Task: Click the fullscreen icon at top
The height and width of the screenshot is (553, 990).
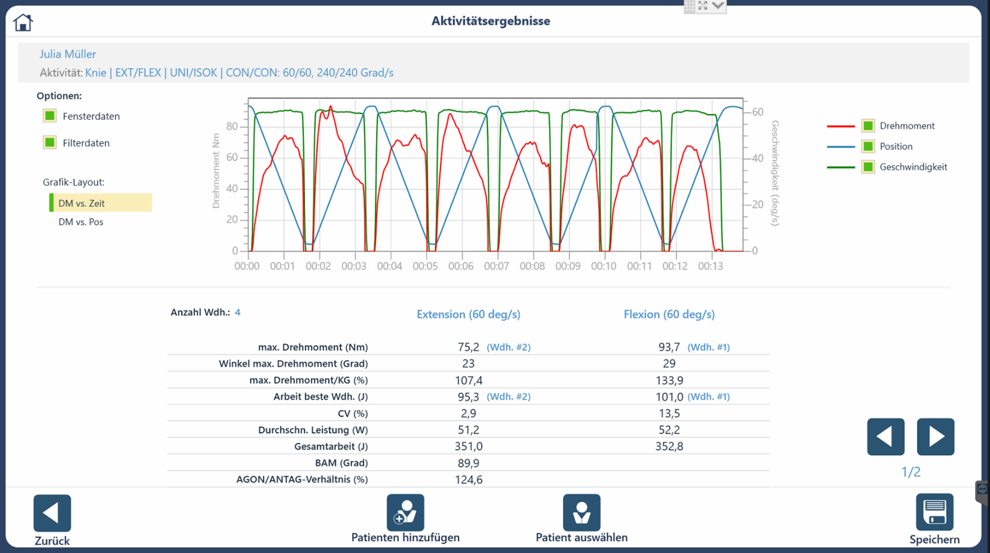Action: coord(703,6)
